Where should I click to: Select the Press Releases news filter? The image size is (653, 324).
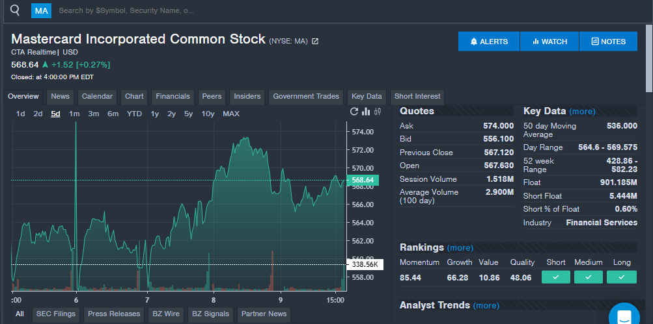point(114,314)
